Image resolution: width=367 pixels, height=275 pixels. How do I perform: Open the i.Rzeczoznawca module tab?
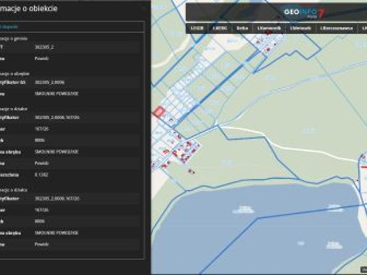(337, 27)
